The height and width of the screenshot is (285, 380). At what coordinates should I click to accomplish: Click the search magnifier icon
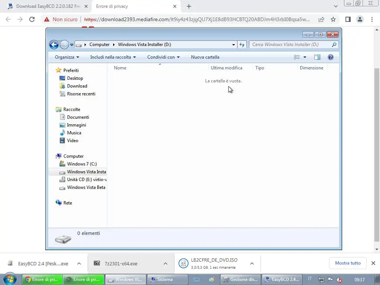[334, 45]
